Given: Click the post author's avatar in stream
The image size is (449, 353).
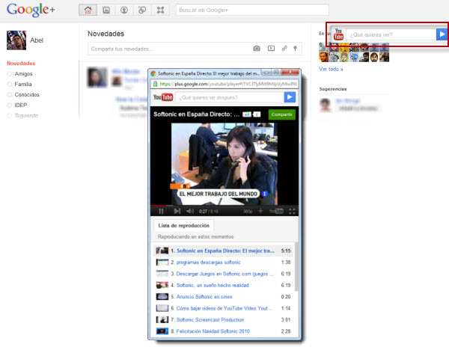Looking at the screenshot, I should click(97, 77).
